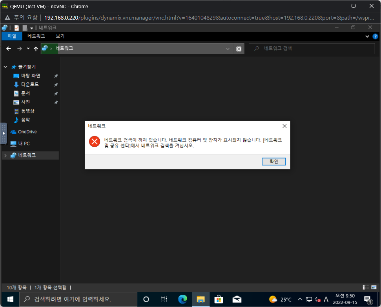Screen dimensions: 381x307
Task: Expand the 네트워크 tree node
Action: click(x=5, y=155)
